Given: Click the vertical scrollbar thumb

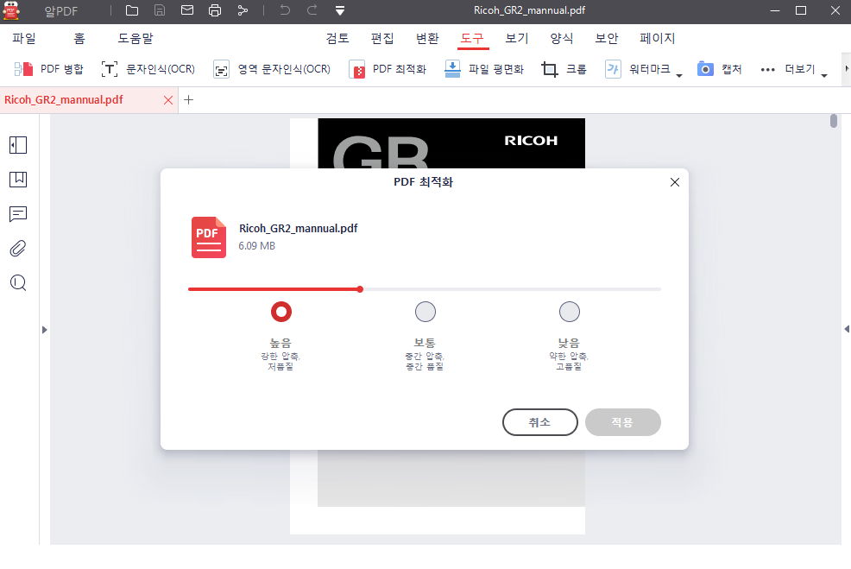Looking at the screenshot, I should tap(834, 121).
